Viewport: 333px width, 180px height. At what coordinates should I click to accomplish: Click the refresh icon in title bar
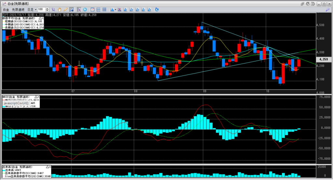click(308, 4)
